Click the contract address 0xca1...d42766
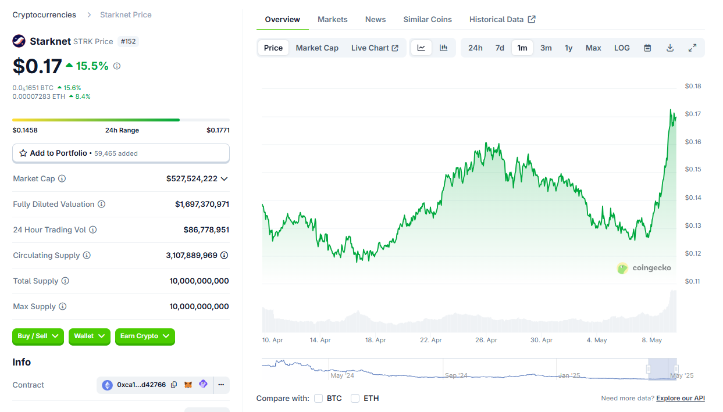This screenshot has width=723, height=412. [x=141, y=385]
